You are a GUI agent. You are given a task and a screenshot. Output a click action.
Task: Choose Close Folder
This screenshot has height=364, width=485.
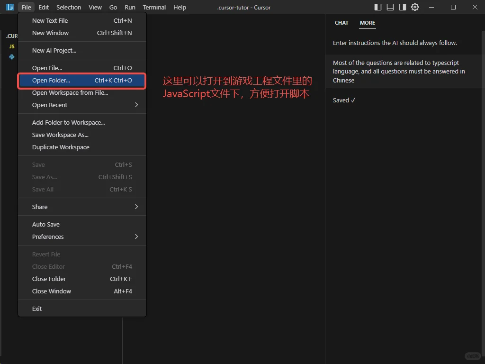pos(82,279)
